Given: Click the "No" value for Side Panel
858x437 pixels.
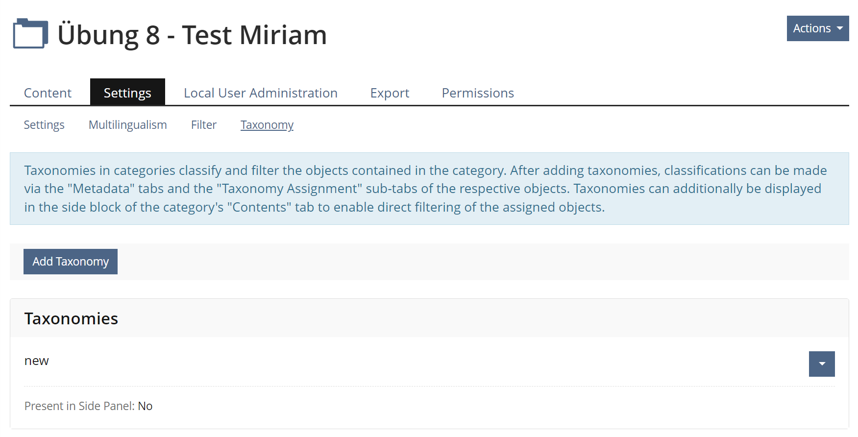Looking at the screenshot, I should point(145,406).
